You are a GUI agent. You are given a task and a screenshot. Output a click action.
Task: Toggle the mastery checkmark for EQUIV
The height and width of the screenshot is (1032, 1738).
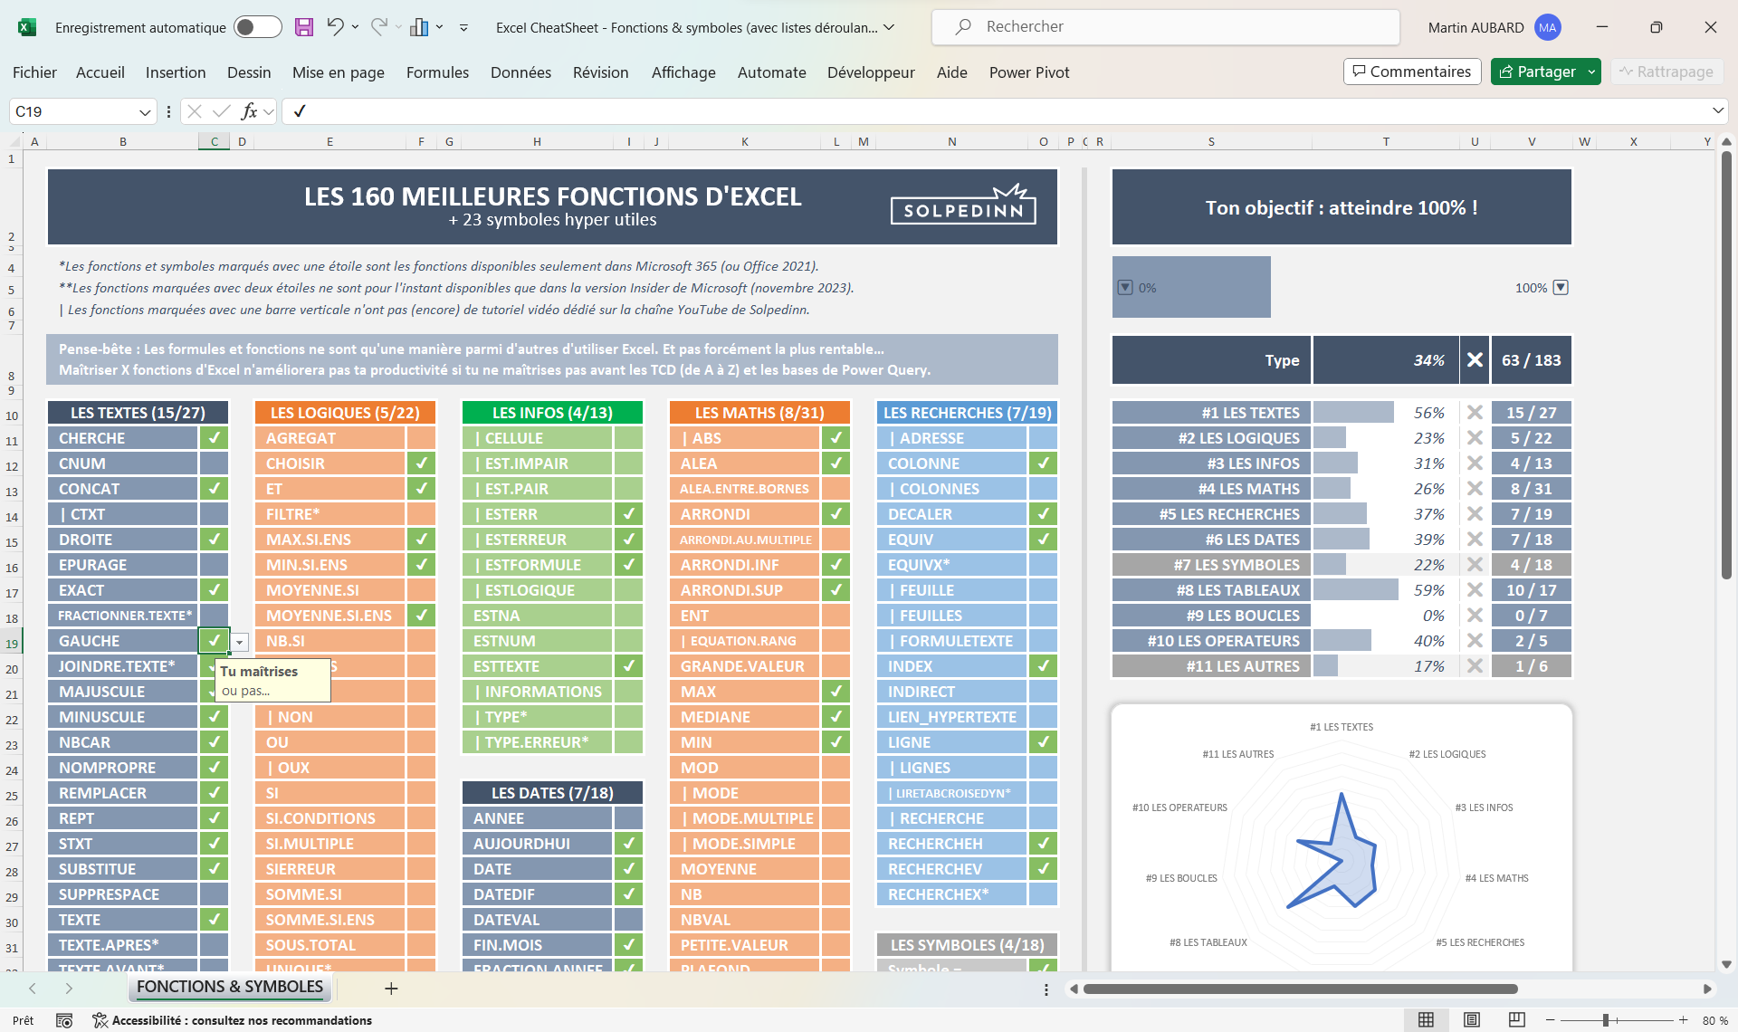coord(1044,539)
